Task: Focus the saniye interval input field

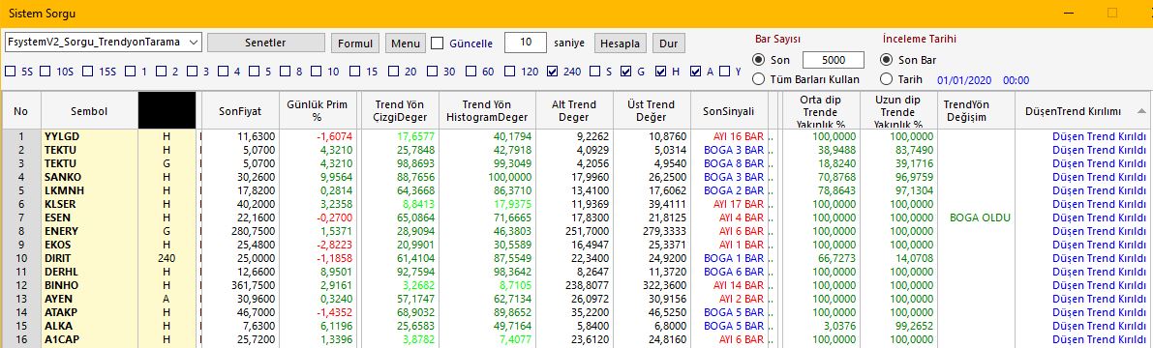Action: 526,43
